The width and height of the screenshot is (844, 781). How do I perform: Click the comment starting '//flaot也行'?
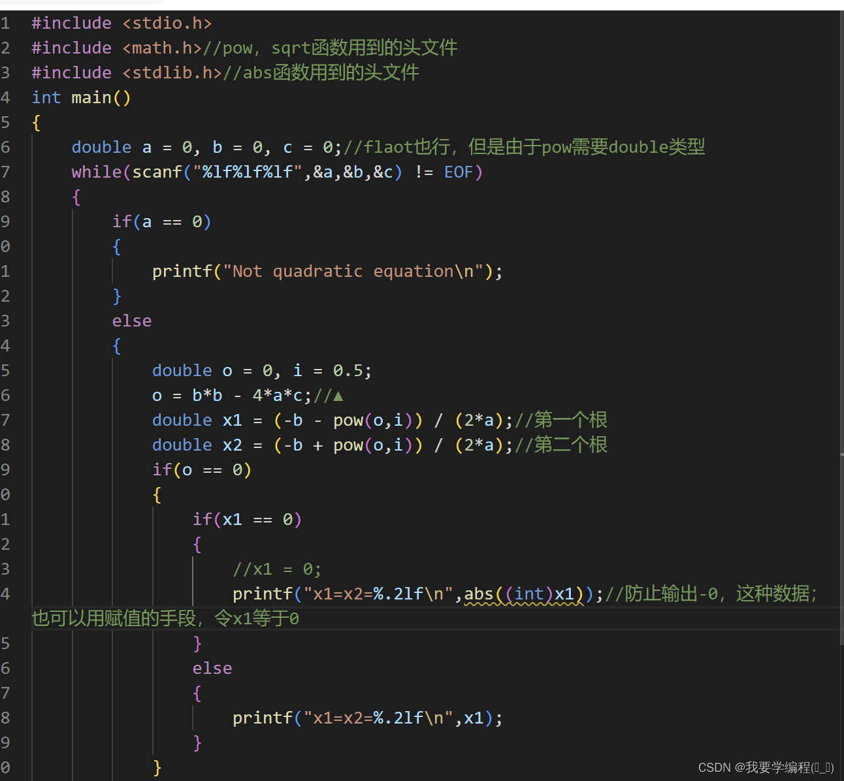point(525,148)
